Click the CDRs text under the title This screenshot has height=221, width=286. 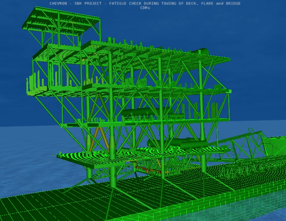tap(145, 8)
